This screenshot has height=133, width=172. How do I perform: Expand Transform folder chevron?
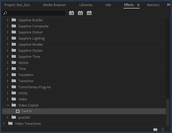tap(7, 75)
